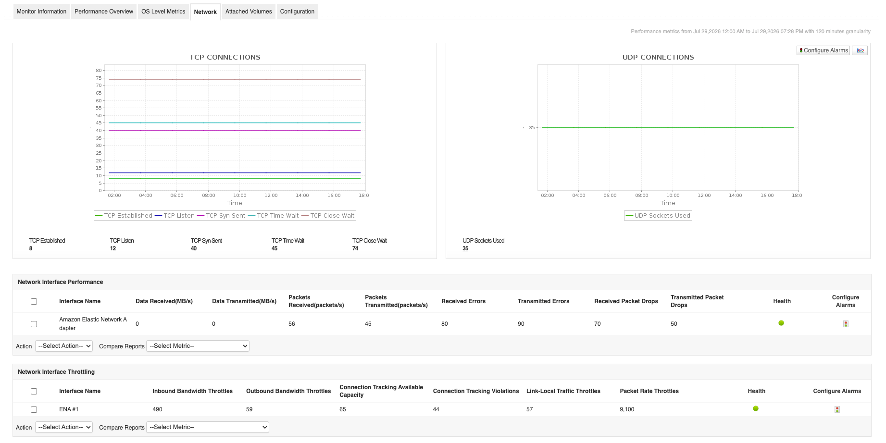886x443 pixels.
Task: Check select-all box in Network Interface Throttling header
Action: (34, 392)
